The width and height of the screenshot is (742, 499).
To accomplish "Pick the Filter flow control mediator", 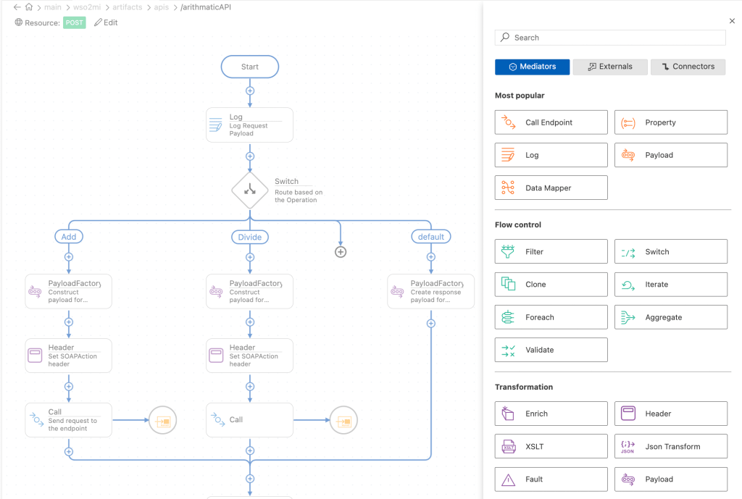I will [551, 252].
